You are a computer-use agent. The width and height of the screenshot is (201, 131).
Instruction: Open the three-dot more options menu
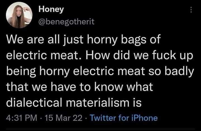pos(191,9)
